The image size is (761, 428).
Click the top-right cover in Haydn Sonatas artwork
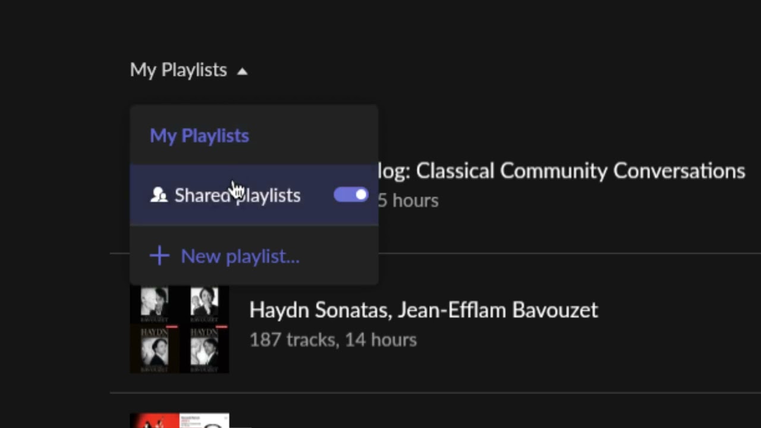coord(204,303)
